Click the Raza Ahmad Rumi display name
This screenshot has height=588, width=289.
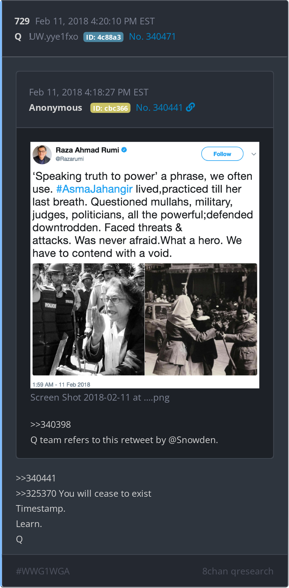(x=87, y=150)
